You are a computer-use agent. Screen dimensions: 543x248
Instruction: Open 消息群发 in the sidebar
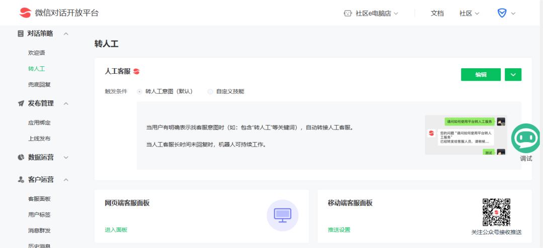(39, 231)
